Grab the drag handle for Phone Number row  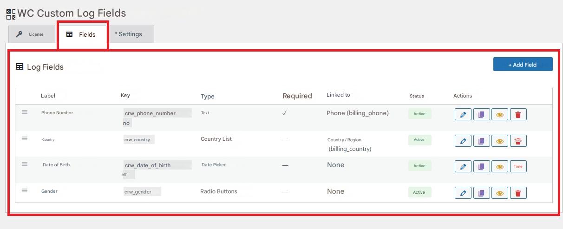click(x=25, y=112)
